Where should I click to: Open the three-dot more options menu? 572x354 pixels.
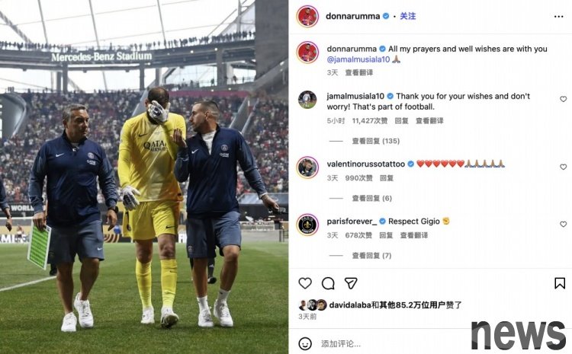(558, 17)
